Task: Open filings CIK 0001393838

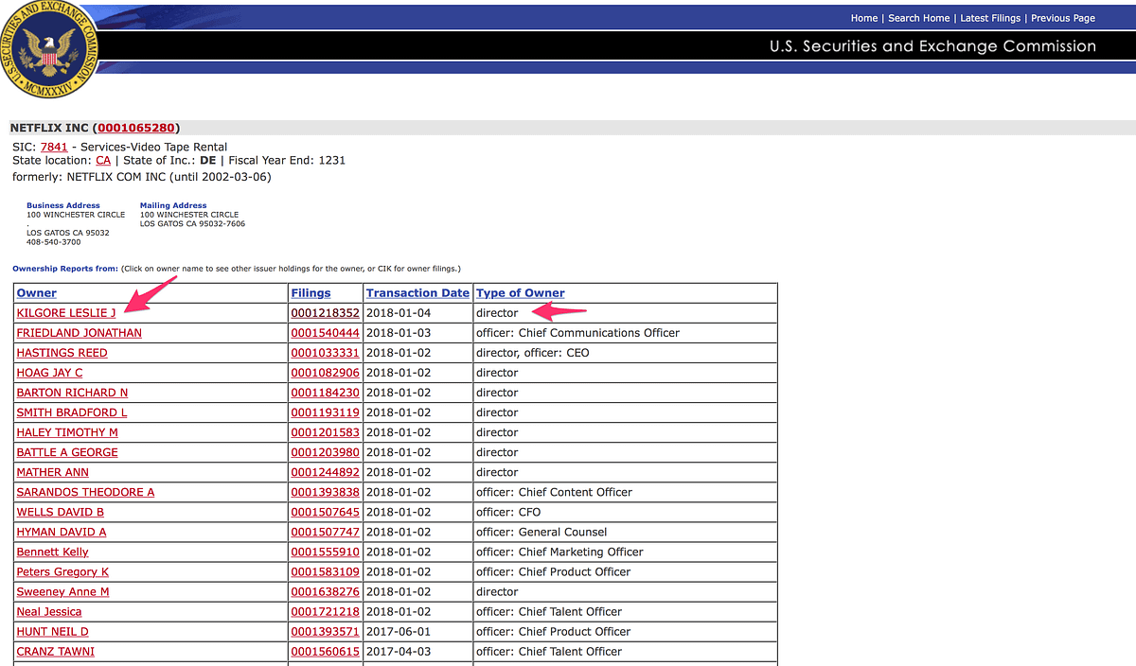Action: pyautogui.click(x=325, y=492)
